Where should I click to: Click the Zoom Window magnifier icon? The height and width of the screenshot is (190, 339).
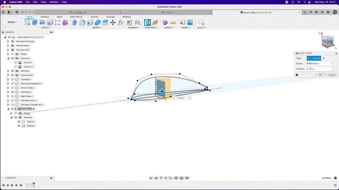coord(170,178)
